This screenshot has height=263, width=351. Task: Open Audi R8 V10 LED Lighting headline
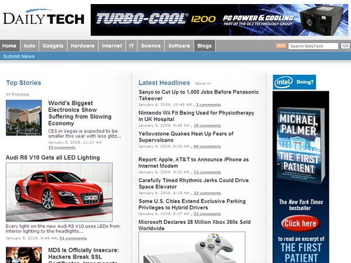(x=53, y=157)
